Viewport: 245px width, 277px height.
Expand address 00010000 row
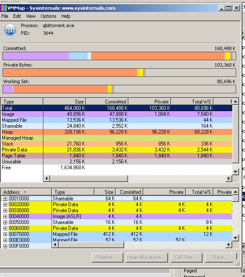pos(5,199)
